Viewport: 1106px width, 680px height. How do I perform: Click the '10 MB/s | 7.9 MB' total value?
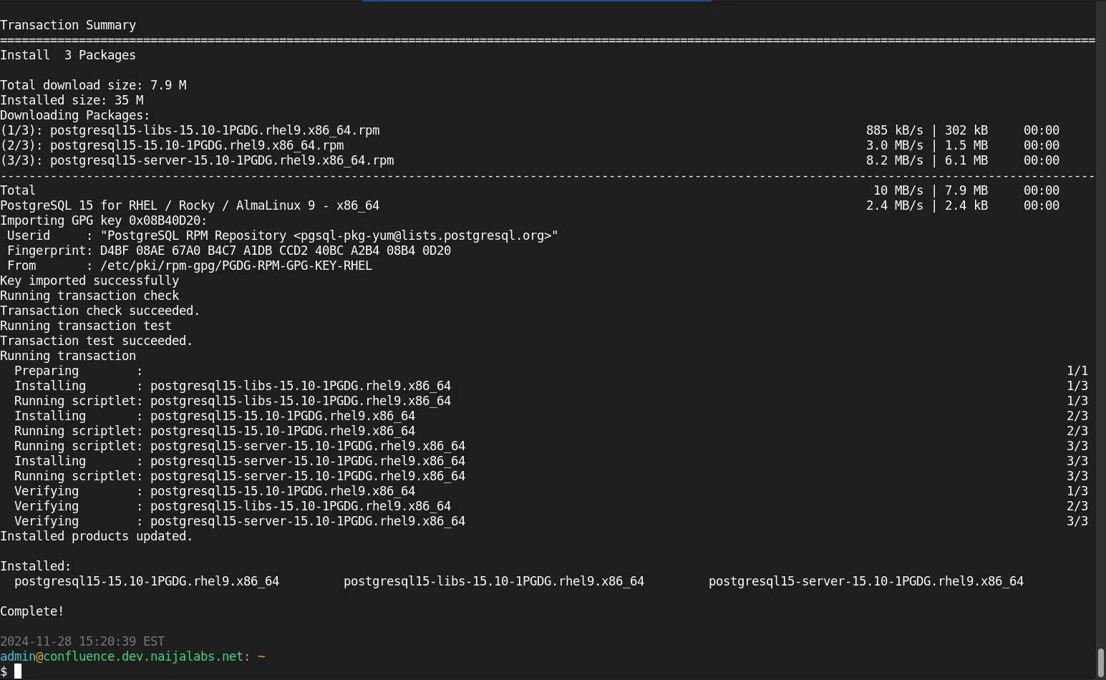pyautogui.click(x=931, y=190)
